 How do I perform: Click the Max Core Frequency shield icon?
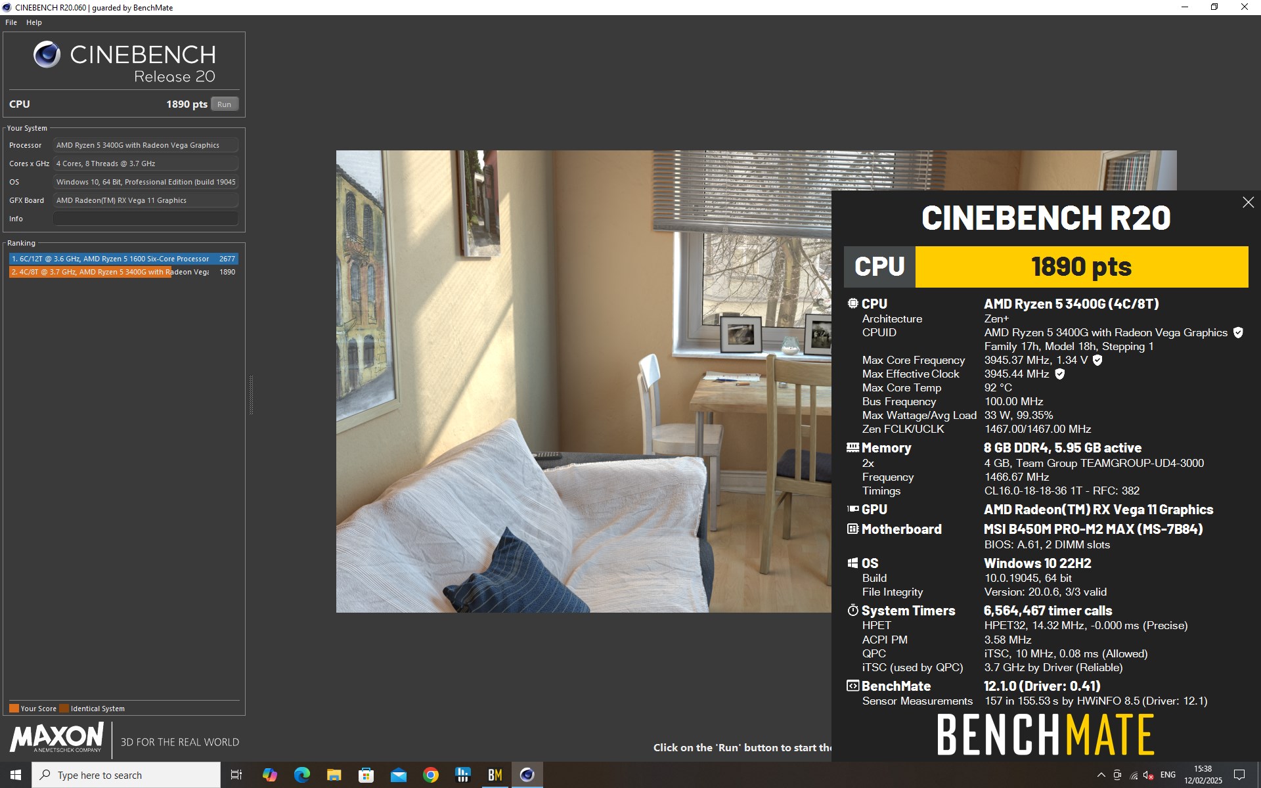pos(1097,360)
